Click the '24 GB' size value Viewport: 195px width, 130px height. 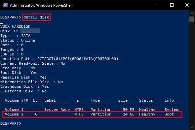[129, 114]
